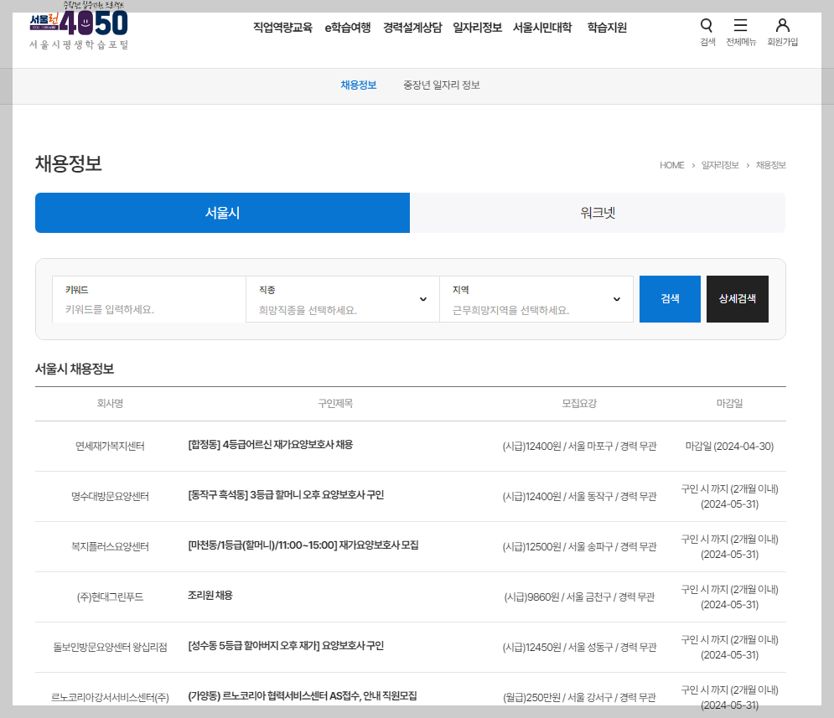Select the 채용정보 sub-tab
The image size is (834, 718).
tap(359, 85)
